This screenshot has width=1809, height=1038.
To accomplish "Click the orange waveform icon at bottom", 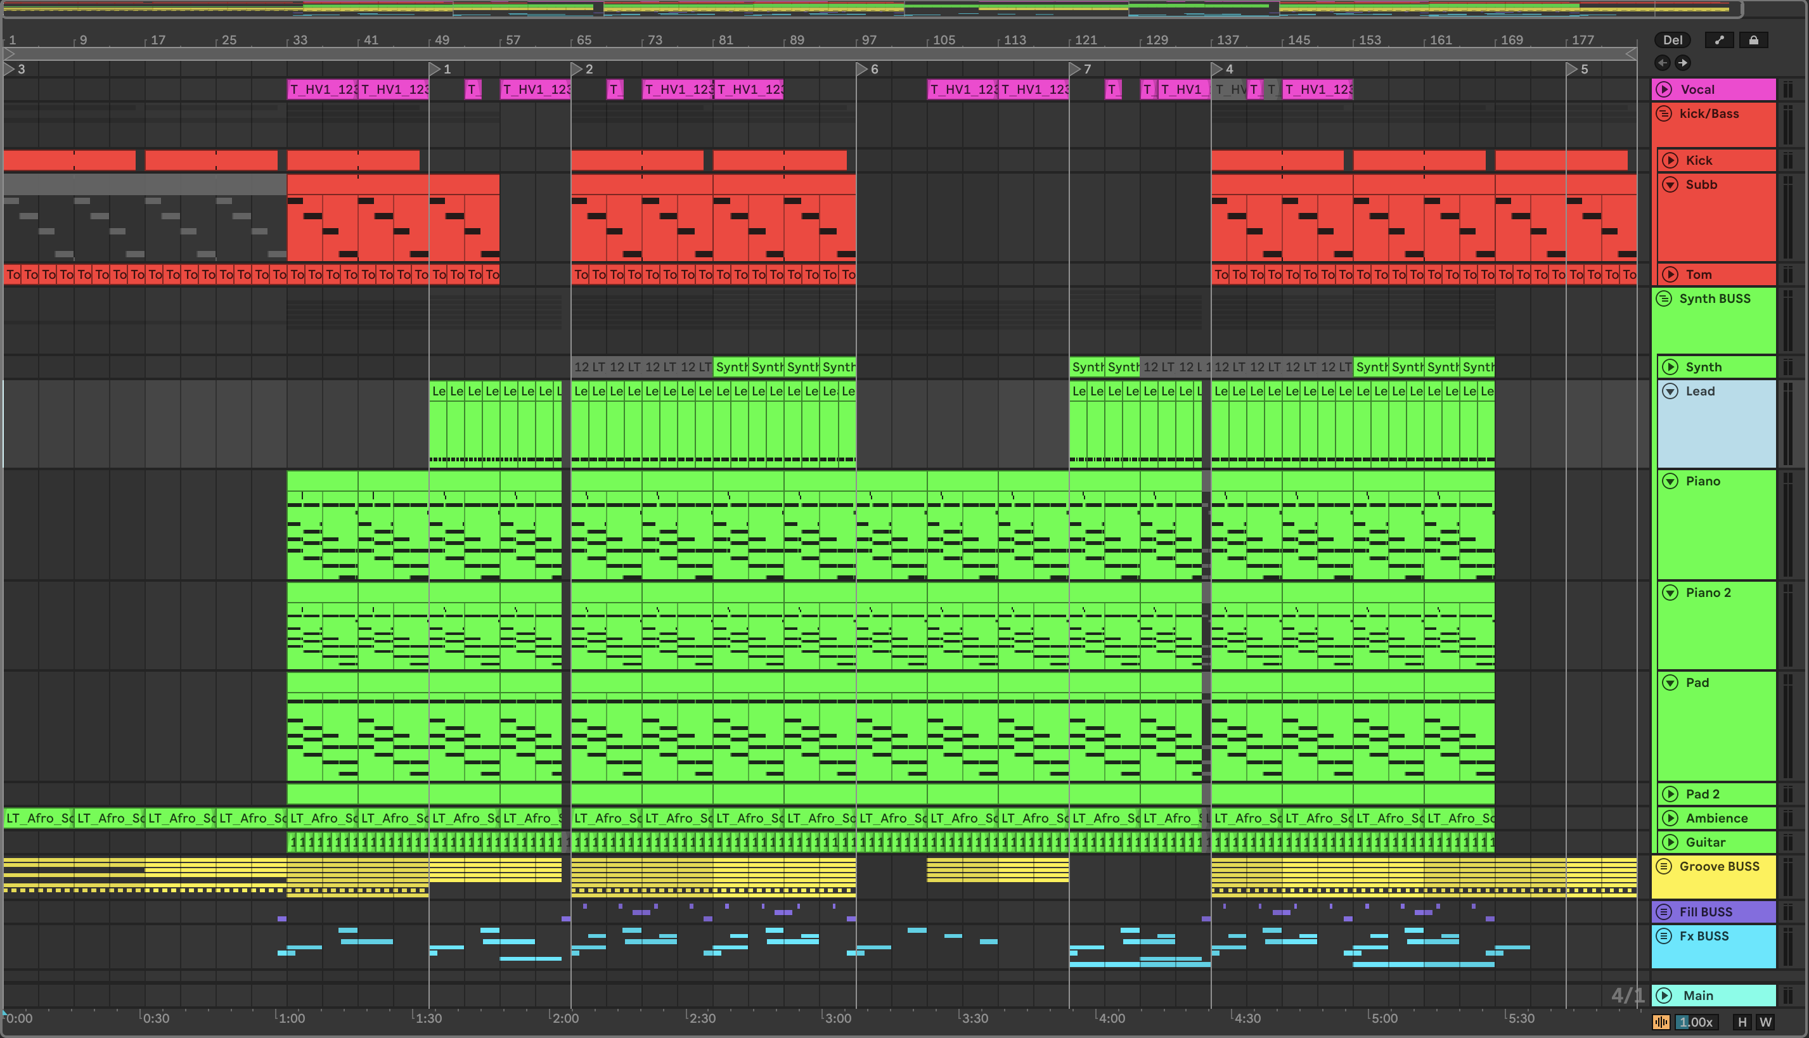I will point(1661,1022).
